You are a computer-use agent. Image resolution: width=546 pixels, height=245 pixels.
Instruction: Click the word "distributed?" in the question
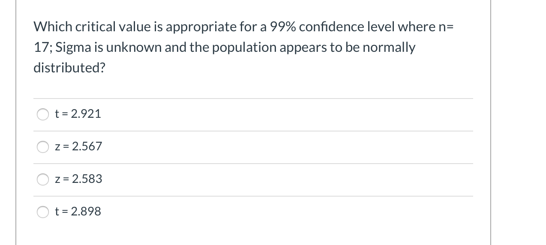pyautogui.click(x=69, y=68)
